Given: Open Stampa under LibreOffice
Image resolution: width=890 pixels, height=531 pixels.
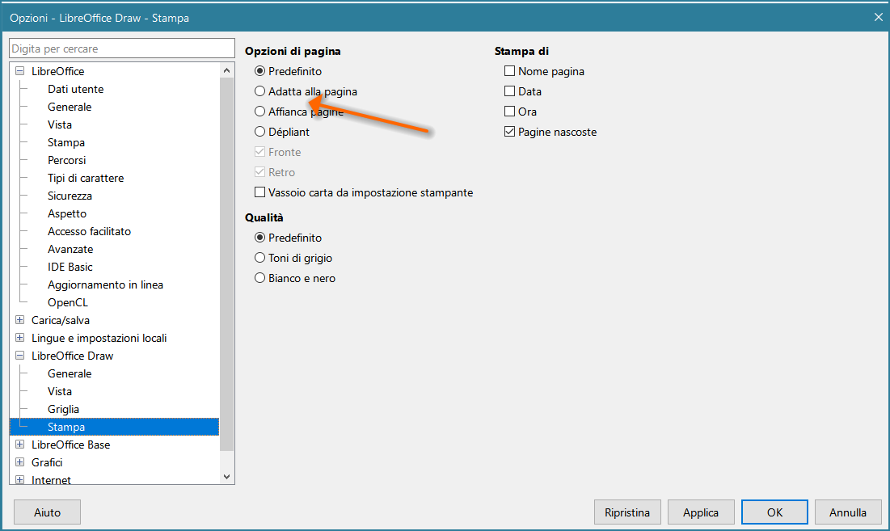Looking at the screenshot, I should click(x=65, y=142).
